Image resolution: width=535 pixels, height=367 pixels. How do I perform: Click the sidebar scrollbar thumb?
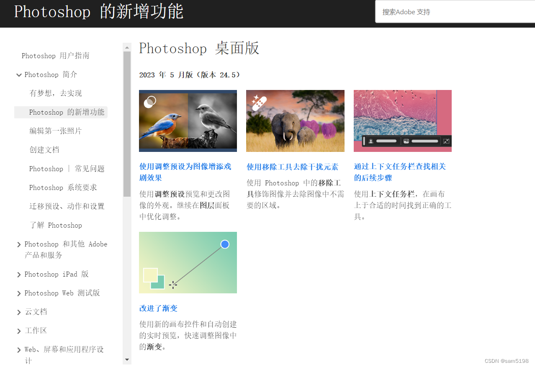127,124
